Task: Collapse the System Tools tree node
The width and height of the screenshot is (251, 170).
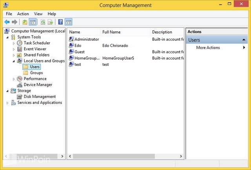Action: 7,38
